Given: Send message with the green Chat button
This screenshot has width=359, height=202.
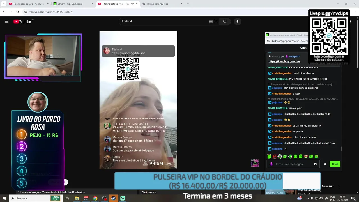Looking at the screenshot, I should pos(335,164).
